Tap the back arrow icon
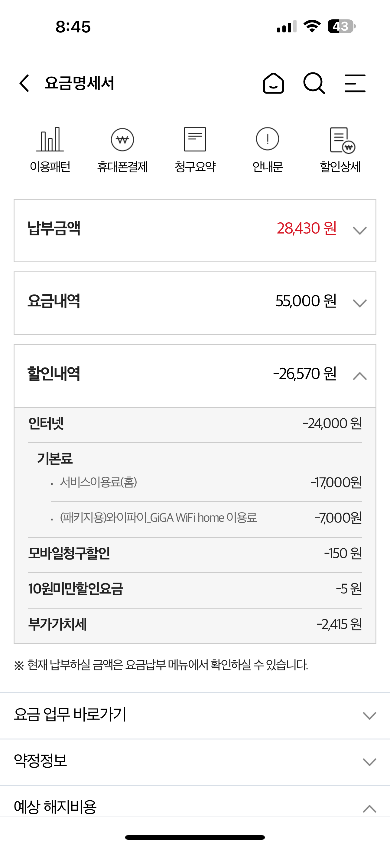 click(x=24, y=83)
